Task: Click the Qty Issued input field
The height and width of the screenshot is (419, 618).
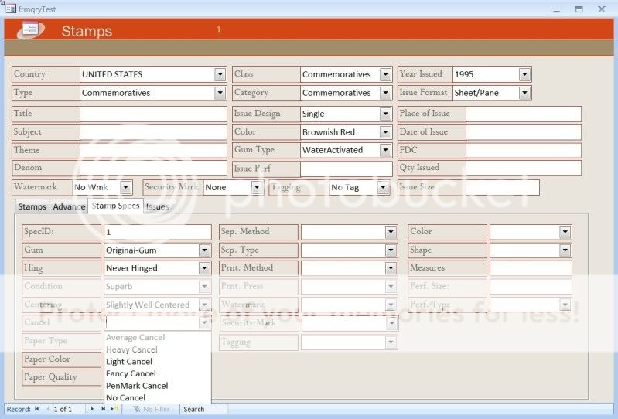Action: tap(524, 168)
